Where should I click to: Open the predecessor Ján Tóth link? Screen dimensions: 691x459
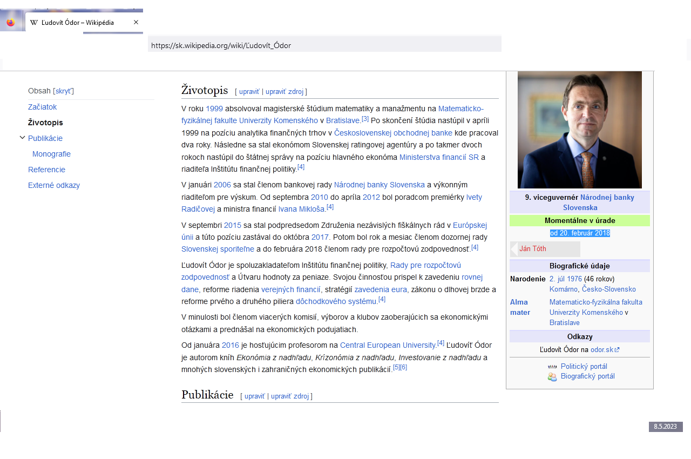coord(533,249)
